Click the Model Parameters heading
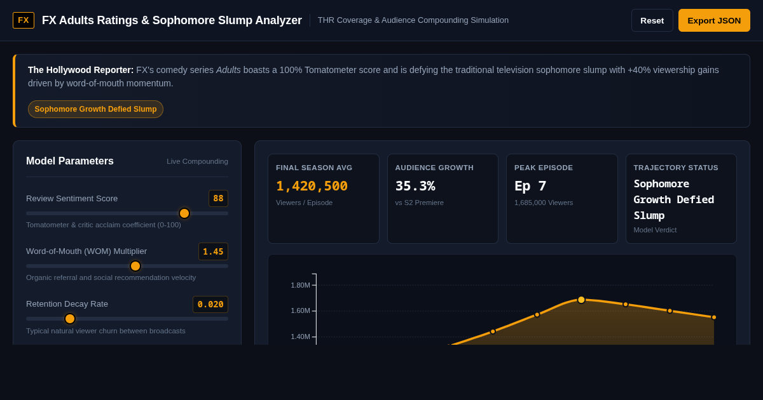The width and height of the screenshot is (763, 400). [x=70, y=161]
